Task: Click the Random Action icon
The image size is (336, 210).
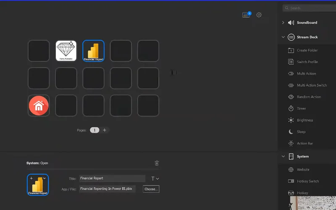Action: [291, 97]
